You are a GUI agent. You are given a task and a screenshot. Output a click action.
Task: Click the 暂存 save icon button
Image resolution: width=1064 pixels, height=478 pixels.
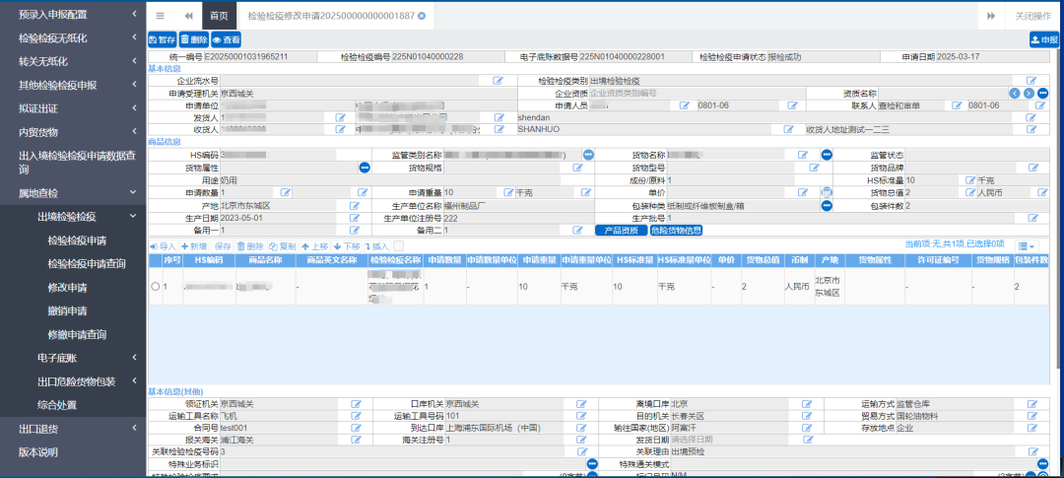(163, 39)
